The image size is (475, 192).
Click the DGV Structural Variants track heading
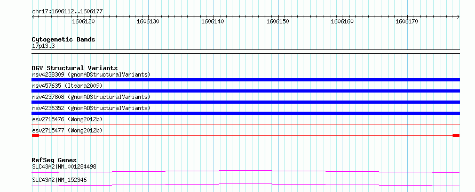pyautogui.click(x=75, y=68)
